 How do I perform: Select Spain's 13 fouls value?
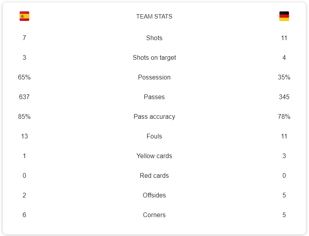click(x=24, y=136)
